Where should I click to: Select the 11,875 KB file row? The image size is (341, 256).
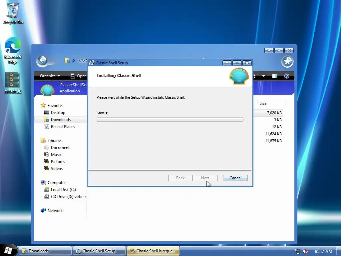[273, 141]
